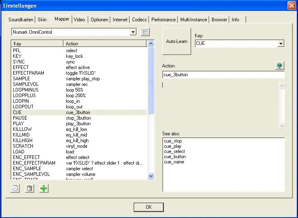Click the trash can delete icon

(29, 188)
